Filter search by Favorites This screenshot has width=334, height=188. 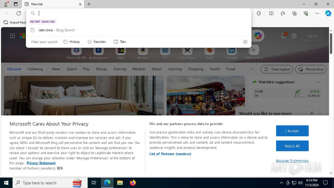coord(97,42)
